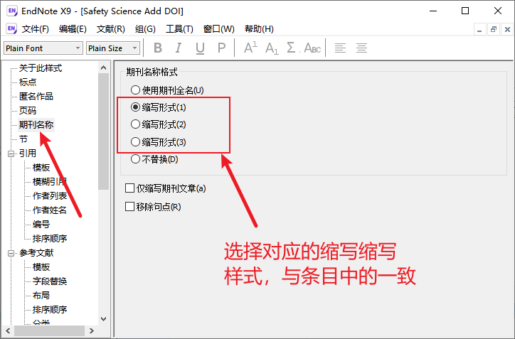
Task: Click the EndNote app icon in title bar
Action: tap(12, 11)
